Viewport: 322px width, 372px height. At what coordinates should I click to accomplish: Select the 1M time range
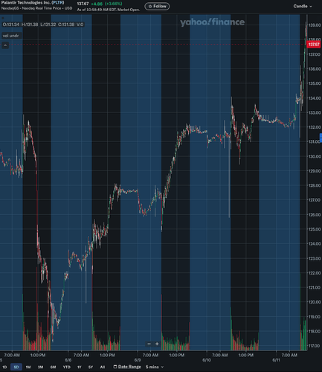click(28, 367)
